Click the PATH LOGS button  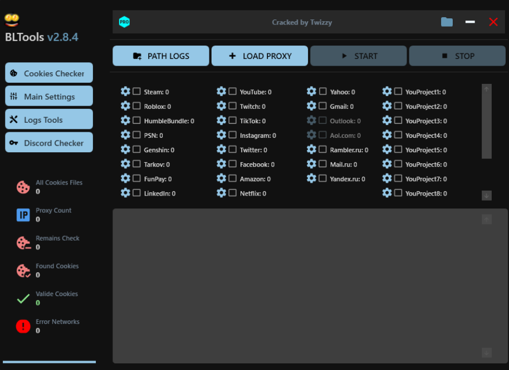pos(161,56)
